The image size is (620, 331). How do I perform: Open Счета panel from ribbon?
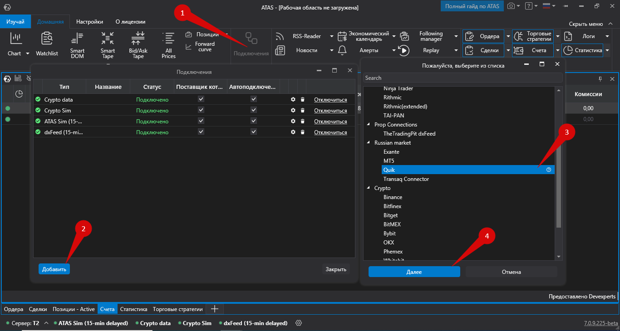pos(533,50)
